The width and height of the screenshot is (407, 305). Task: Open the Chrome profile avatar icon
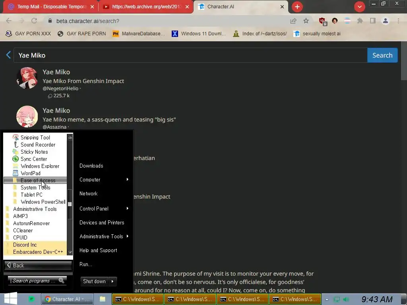386,21
